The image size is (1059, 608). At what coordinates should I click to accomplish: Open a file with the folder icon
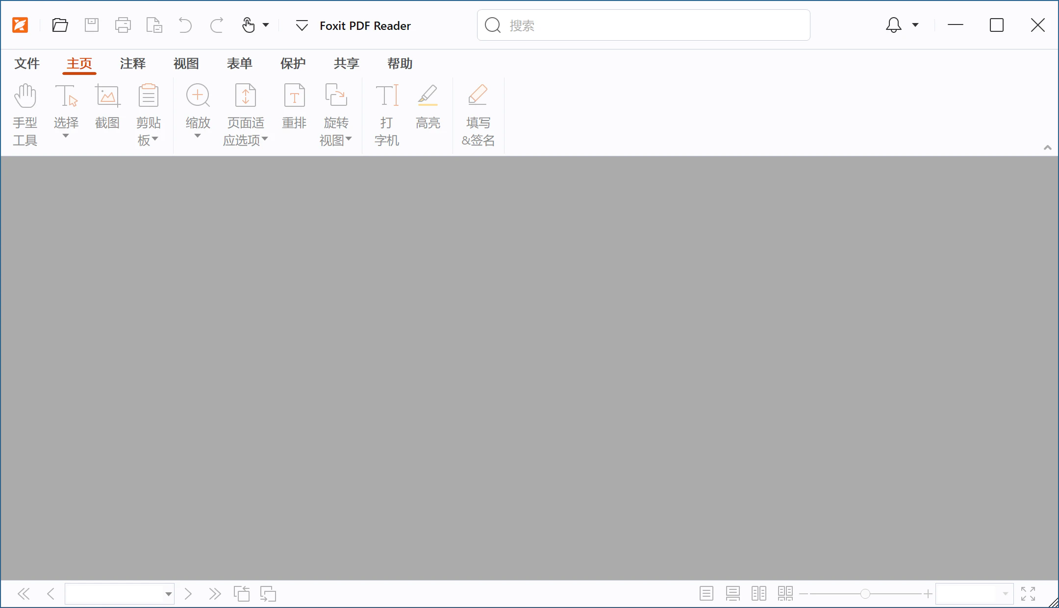coord(60,25)
